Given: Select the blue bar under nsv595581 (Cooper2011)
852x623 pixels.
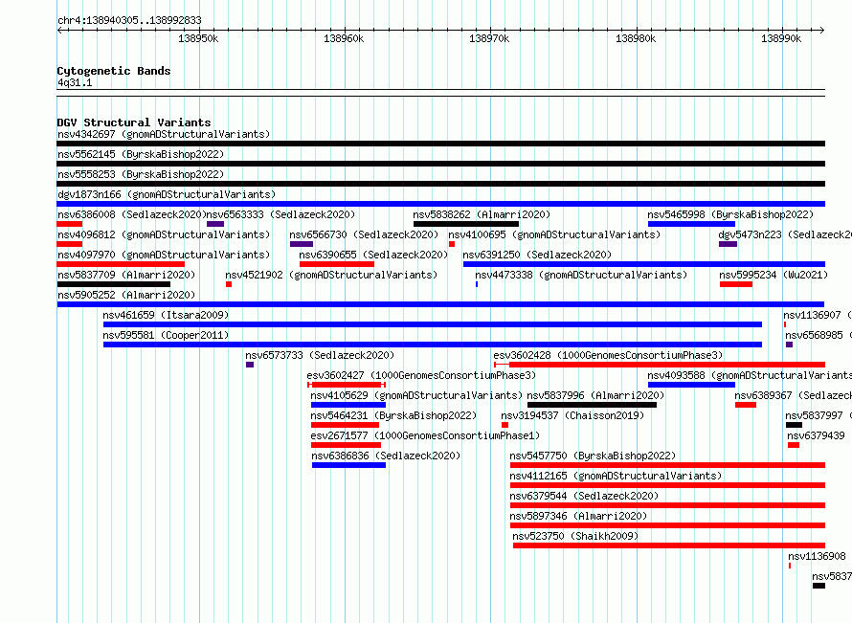Looking at the screenshot, I should tap(433, 345).
